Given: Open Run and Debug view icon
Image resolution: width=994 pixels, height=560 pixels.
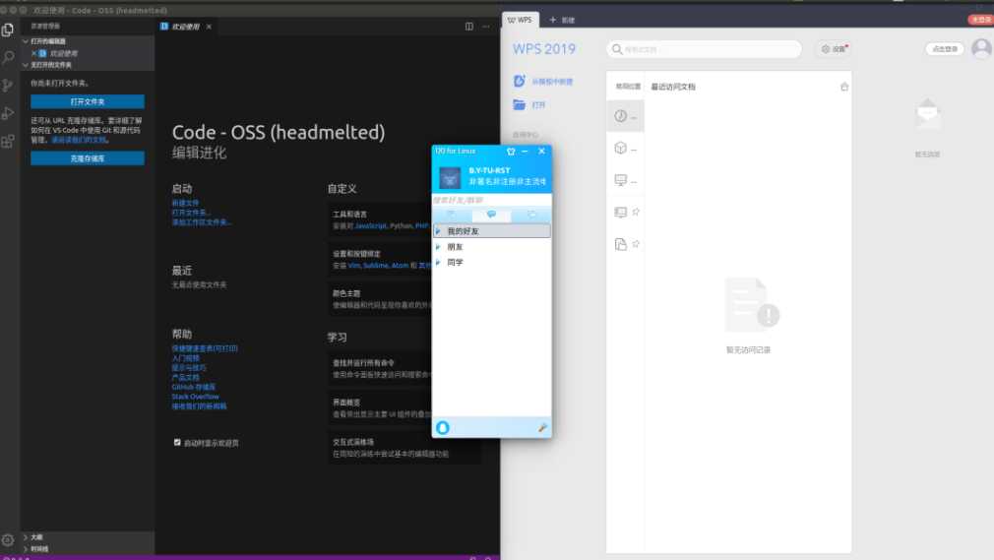Looking at the screenshot, I should pos(8,113).
